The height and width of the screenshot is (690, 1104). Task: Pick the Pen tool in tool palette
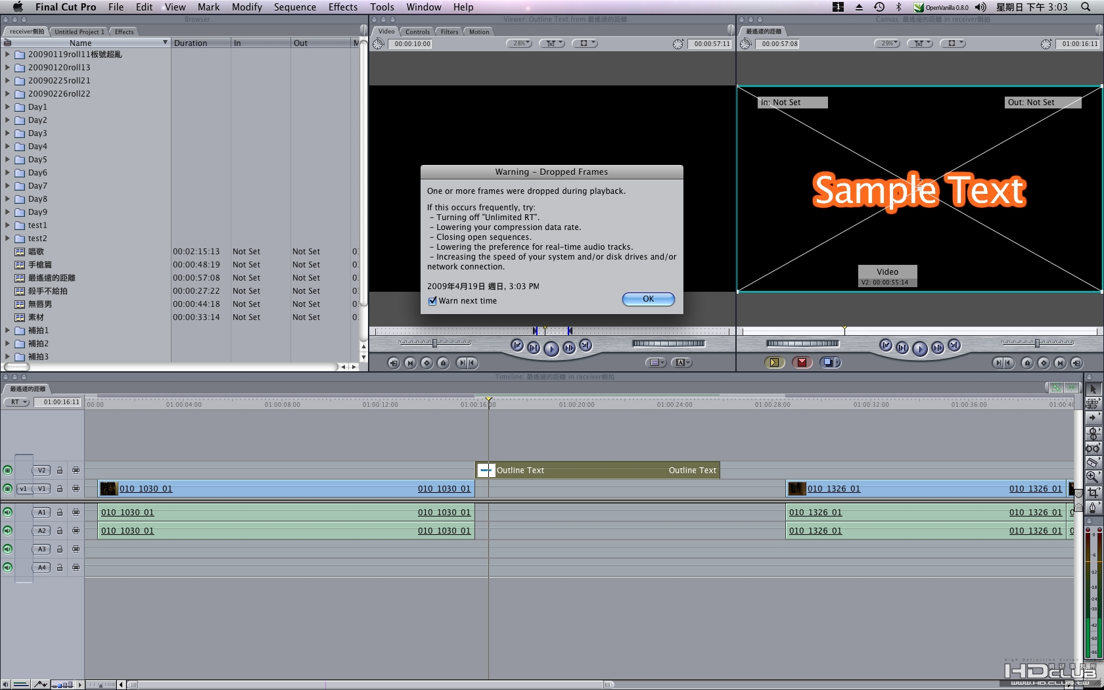(1093, 507)
